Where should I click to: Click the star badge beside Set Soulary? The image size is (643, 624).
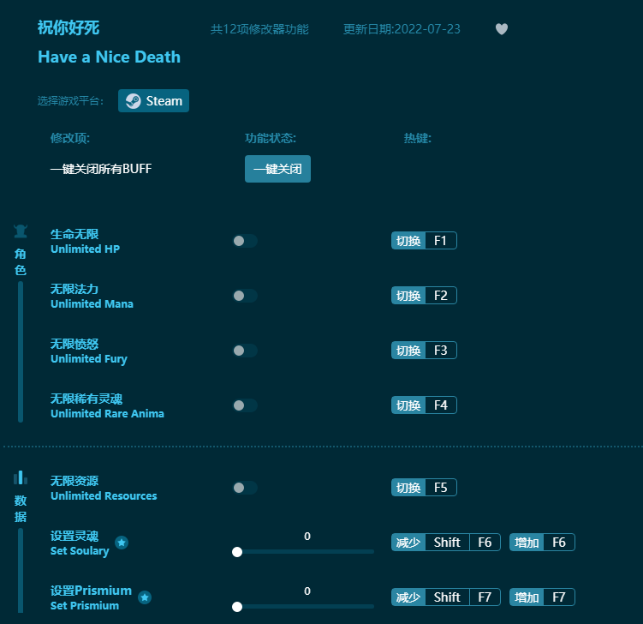122,543
